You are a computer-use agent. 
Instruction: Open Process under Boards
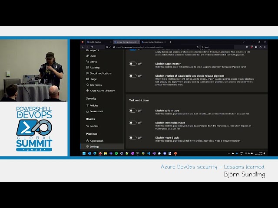[x=94, y=126]
